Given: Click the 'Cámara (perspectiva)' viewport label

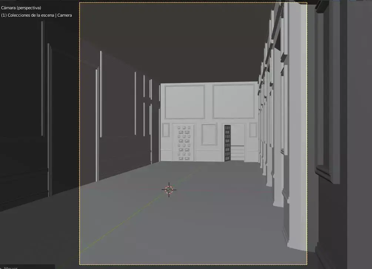Looking at the screenshot, I should point(21,8).
